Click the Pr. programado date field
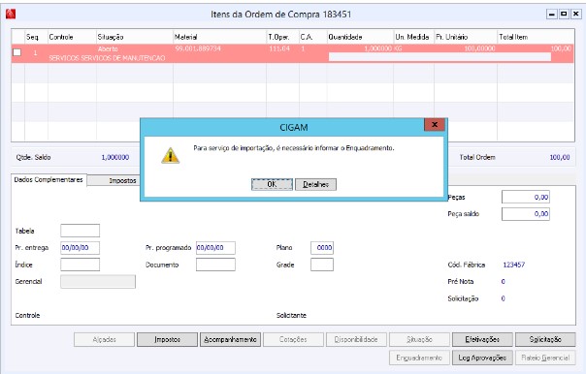The width and height of the screenshot is (586, 374). pyautogui.click(x=215, y=248)
